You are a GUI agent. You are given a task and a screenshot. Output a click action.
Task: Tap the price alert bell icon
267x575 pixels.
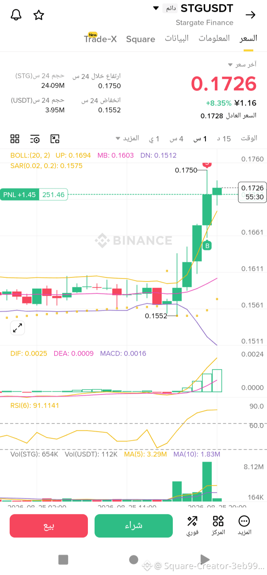16,15
